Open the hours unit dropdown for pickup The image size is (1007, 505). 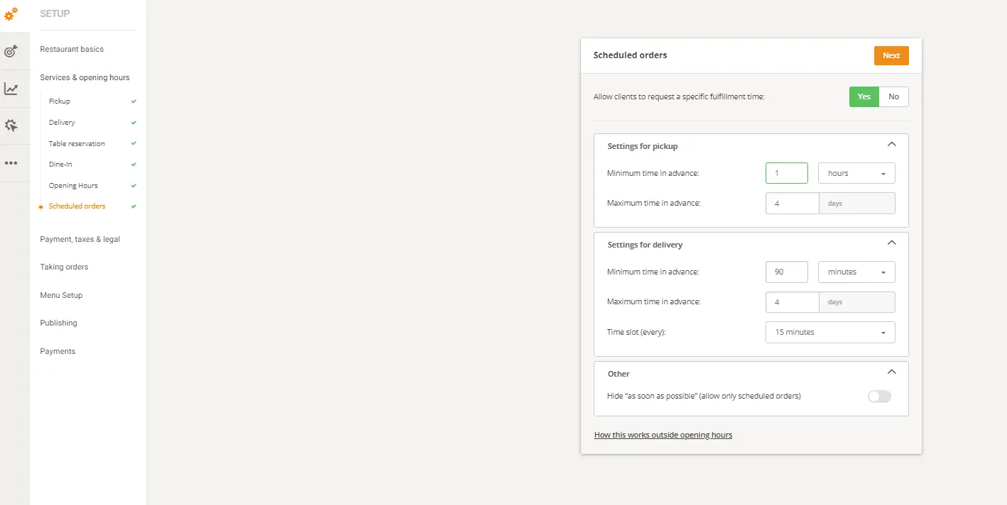point(856,172)
